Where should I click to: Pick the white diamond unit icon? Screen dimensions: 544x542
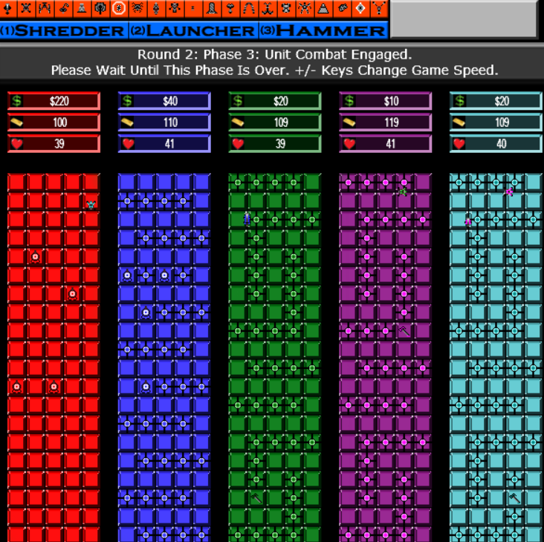point(360,9)
